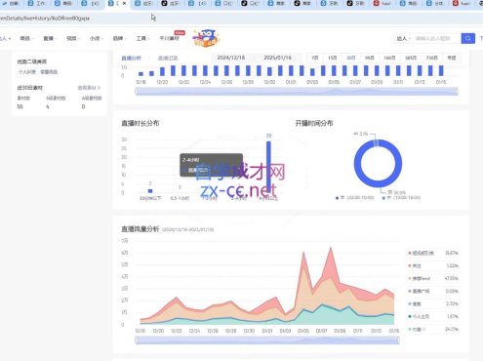Toggle the 推荐feed legend series

coord(433,278)
